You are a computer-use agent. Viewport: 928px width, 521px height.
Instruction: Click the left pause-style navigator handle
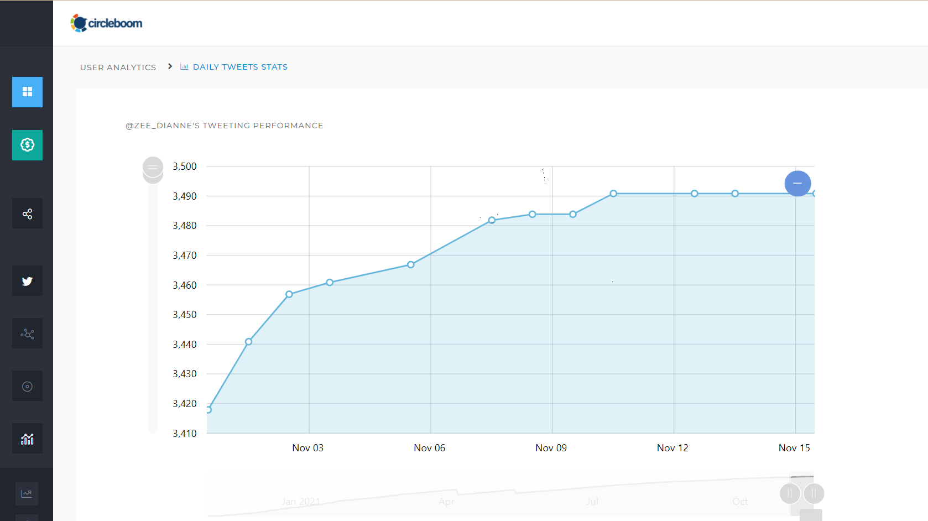pyautogui.click(x=789, y=493)
